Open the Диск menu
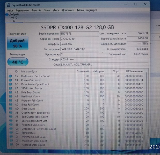160x155 pixels. coord(56,10)
